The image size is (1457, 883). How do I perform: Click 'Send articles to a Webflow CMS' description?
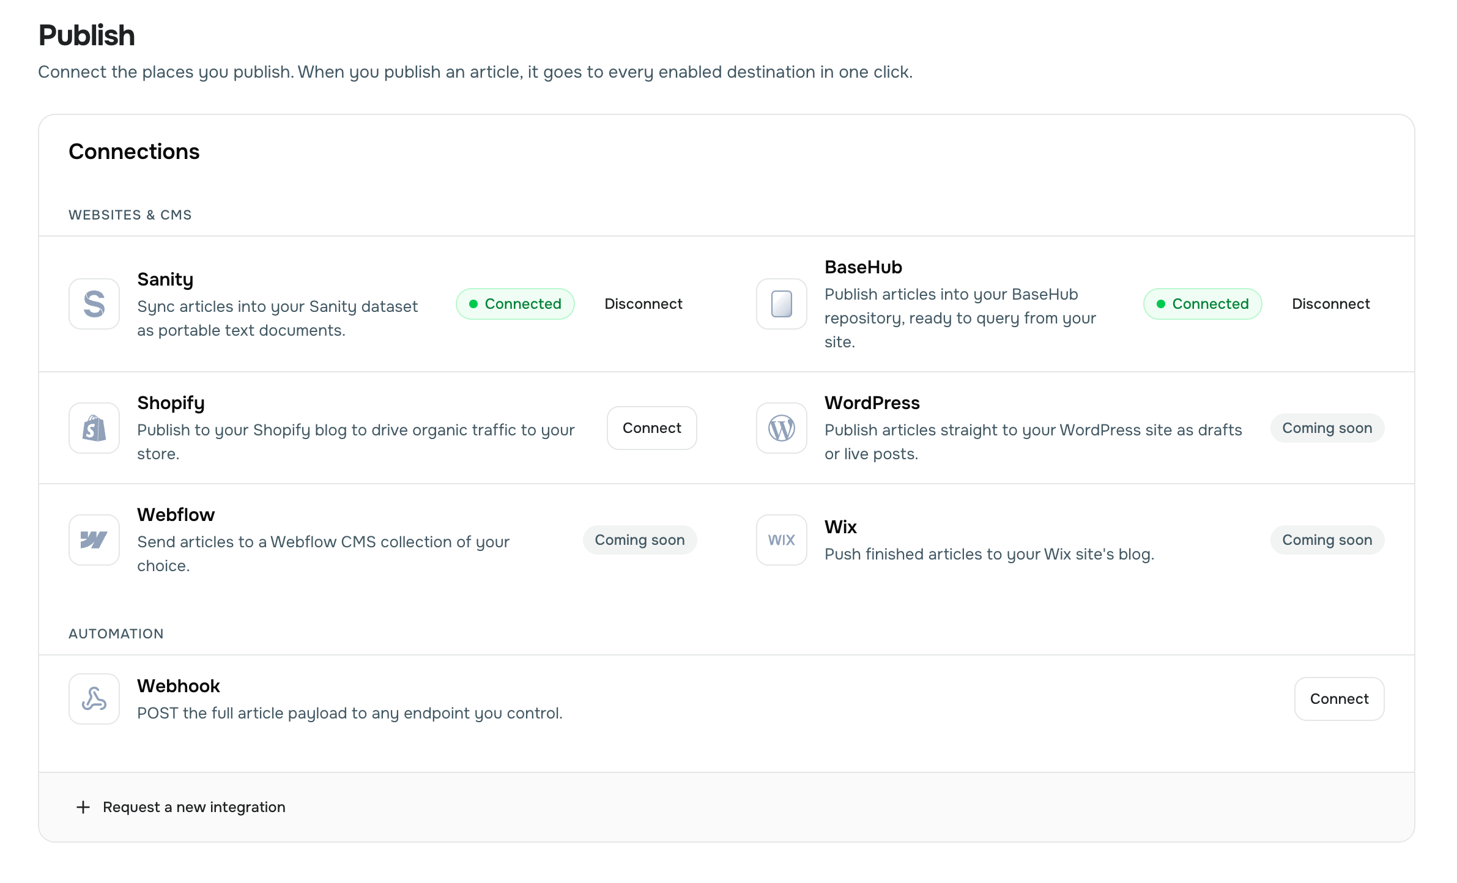coord(324,554)
